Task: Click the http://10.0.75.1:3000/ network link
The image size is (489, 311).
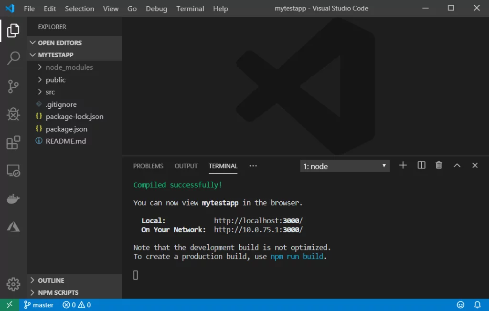Action: click(258, 229)
